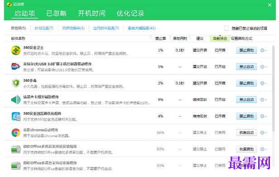Select the 自启动插件(1) sub-tab
279x177 pixels.
73,28
